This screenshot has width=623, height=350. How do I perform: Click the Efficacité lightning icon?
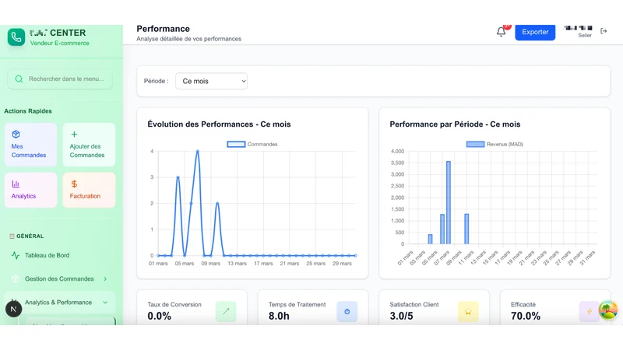[589, 312]
